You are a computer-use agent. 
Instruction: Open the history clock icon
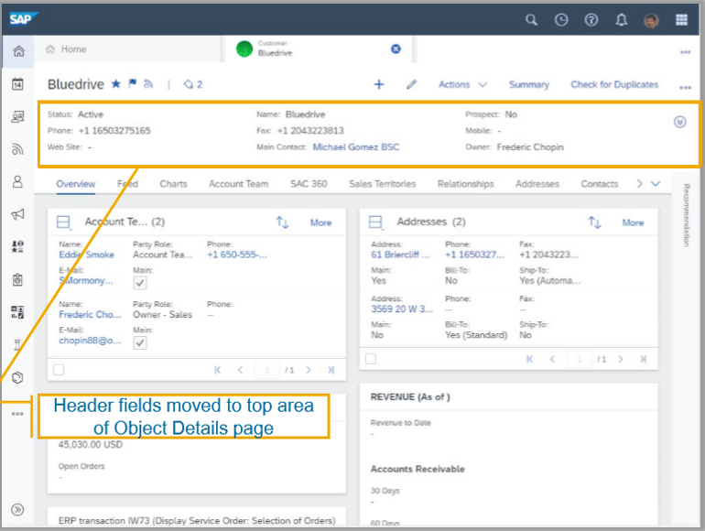point(561,20)
